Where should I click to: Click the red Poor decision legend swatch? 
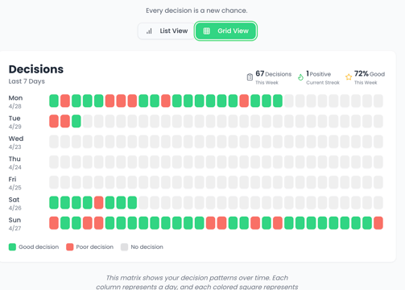click(x=70, y=247)
